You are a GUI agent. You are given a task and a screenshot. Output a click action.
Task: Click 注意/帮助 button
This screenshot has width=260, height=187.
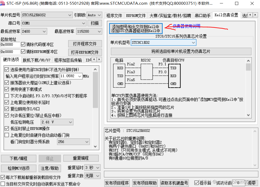[x=50, y=168]
